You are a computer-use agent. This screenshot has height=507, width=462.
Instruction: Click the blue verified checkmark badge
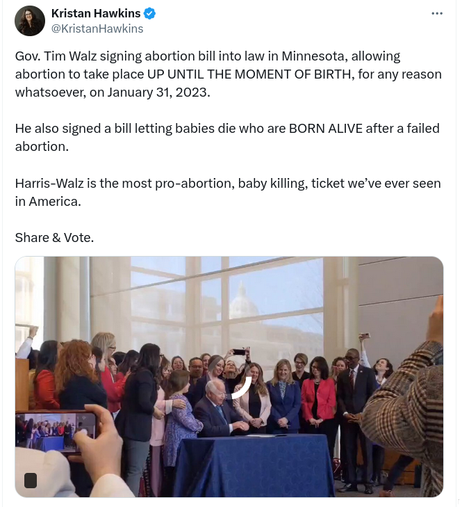coord(149,14)
